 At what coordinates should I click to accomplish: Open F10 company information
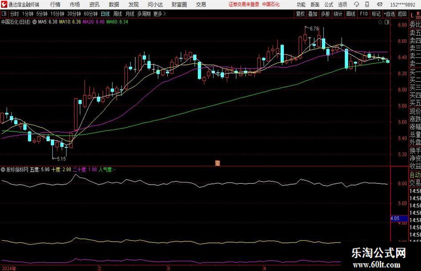point(364,14)
